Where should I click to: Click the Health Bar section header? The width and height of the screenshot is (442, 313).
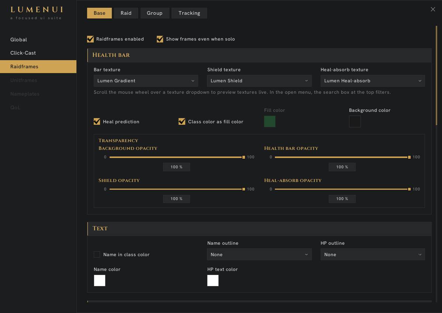click(259, 55)
